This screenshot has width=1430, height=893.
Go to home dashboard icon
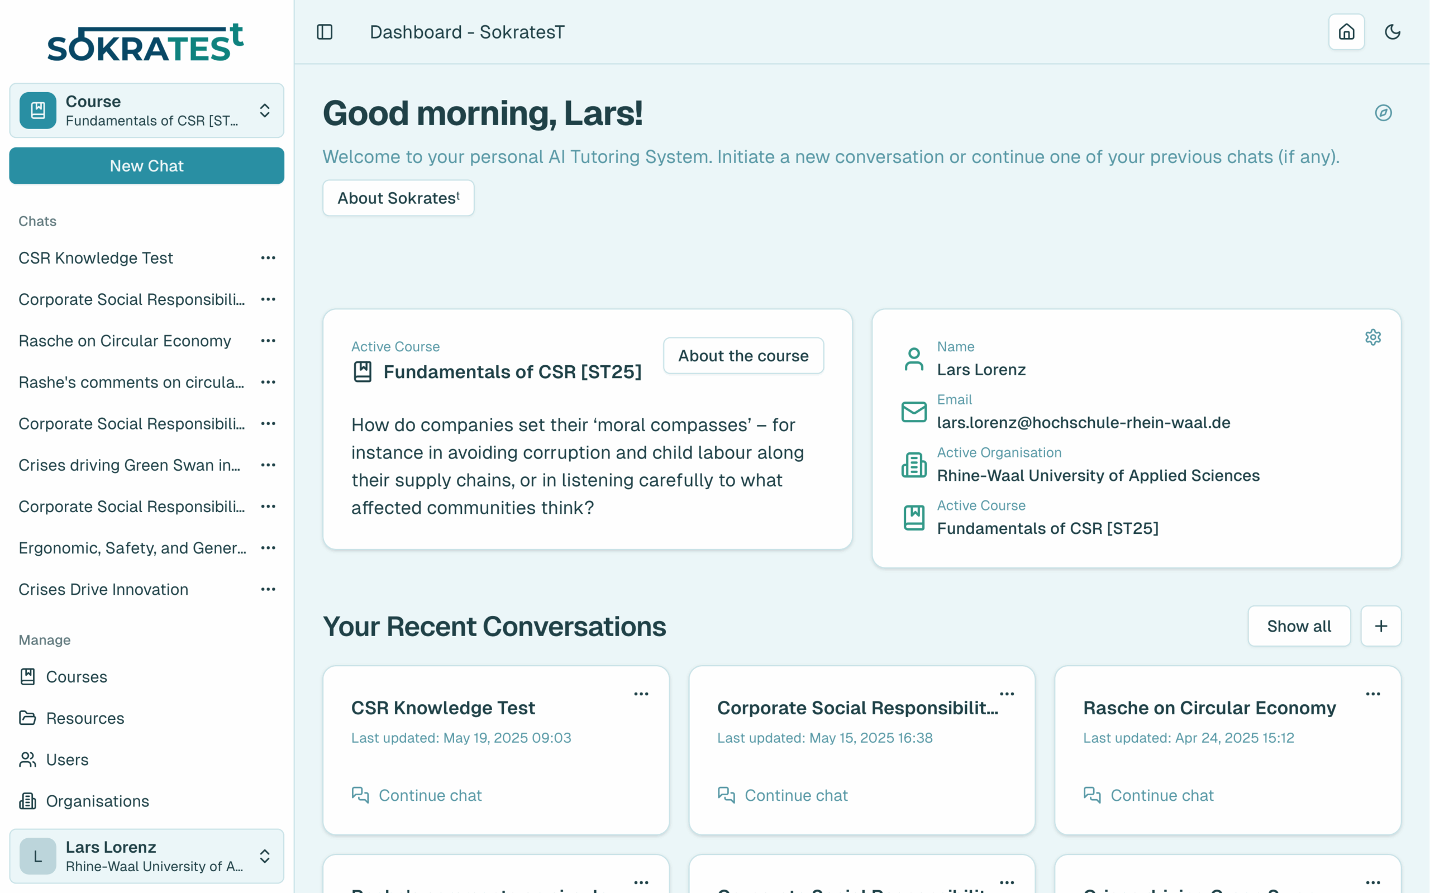1346,32
